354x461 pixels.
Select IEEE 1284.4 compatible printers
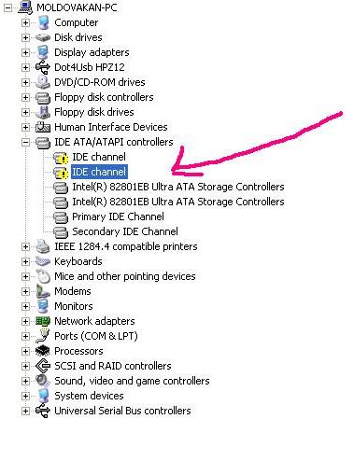[x=126, y=246]
